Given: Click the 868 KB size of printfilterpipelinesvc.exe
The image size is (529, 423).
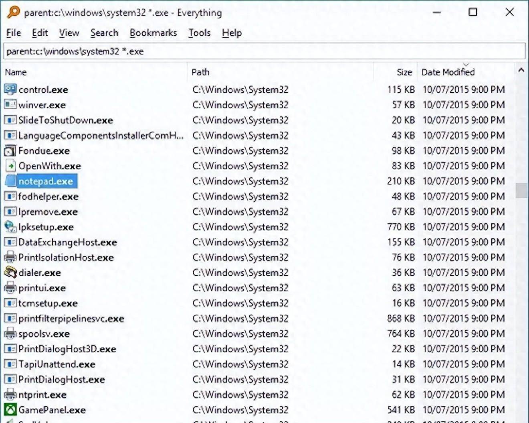Looking at the screenshot, I should click(401, 318).
